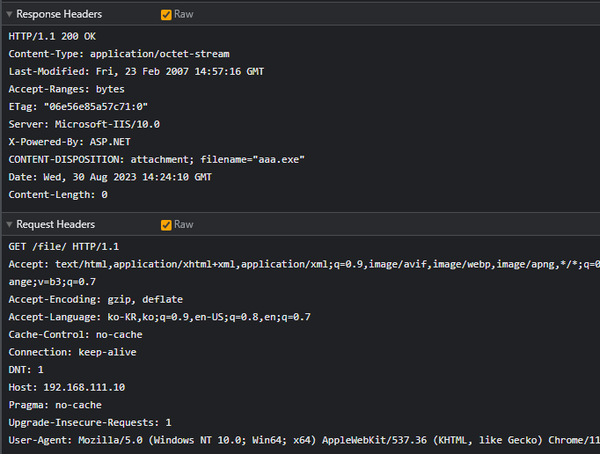Image resolution: width=600 pixels, height=454 pixels.
Task: Select CONTENT-DISPOSITION attachment filename line
Action: tap(157, 159)
